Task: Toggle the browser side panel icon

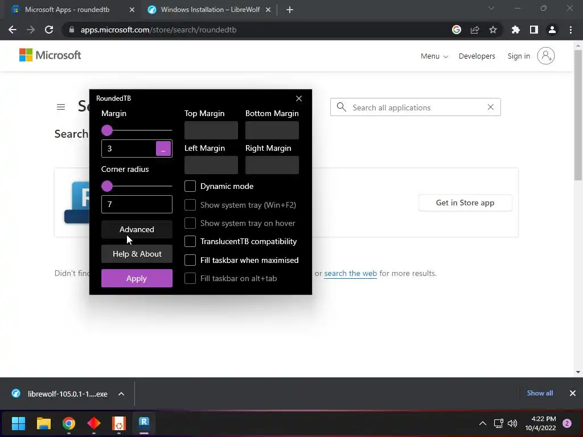Action: coord(534,30)
